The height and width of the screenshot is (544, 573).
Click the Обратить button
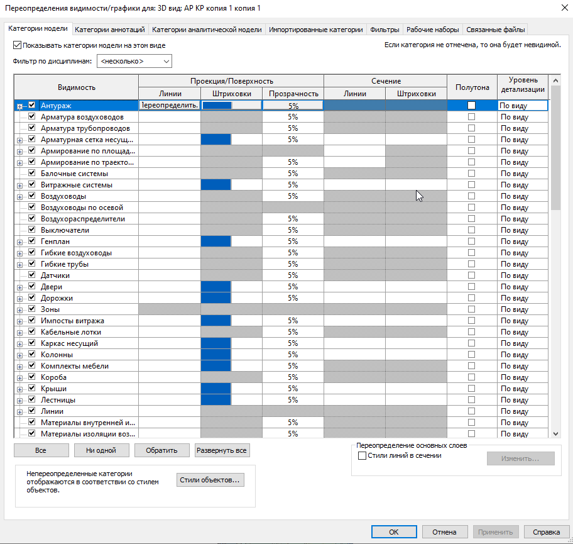pyautogui.click(x=162, y=450)
